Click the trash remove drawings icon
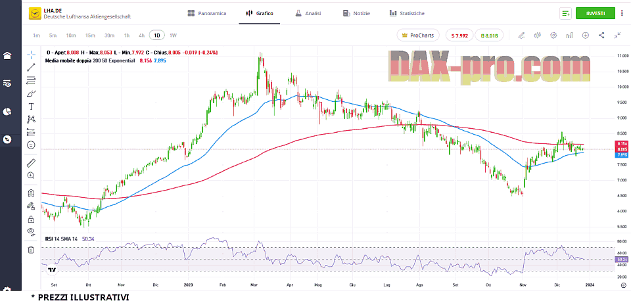Viewport: 631px width, 303px height. [31, 250]
